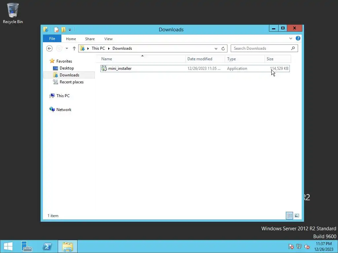
Task: Refresh the Downloads folder view
Action: click(223, 49)
